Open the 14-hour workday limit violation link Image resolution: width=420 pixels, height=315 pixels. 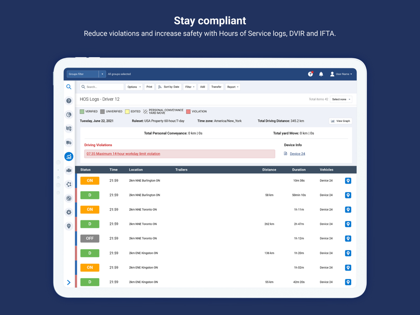point(123,154)
